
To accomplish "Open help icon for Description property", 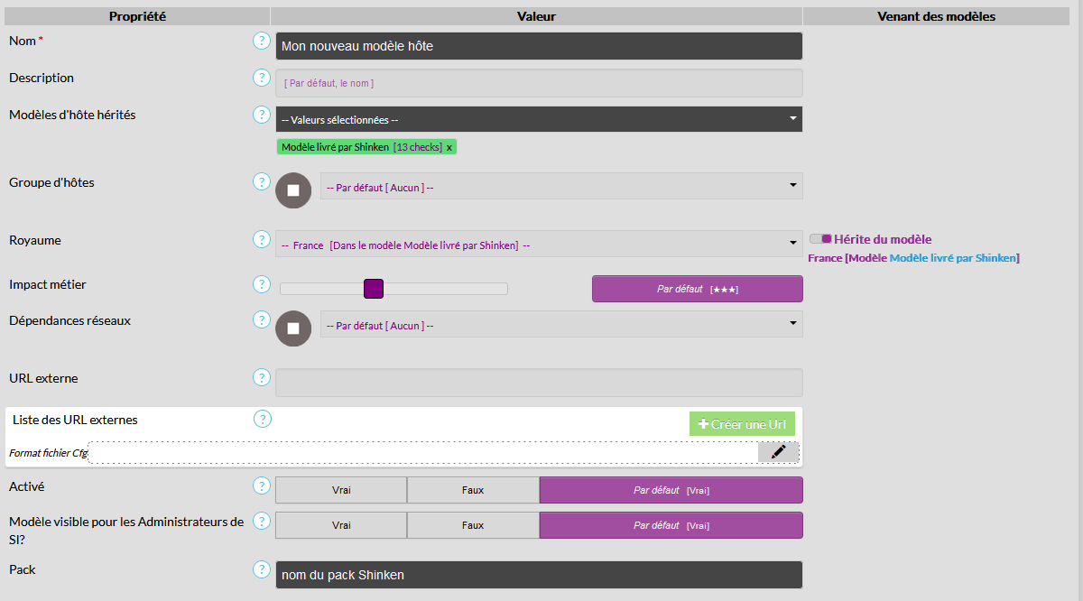I will 262,78.
